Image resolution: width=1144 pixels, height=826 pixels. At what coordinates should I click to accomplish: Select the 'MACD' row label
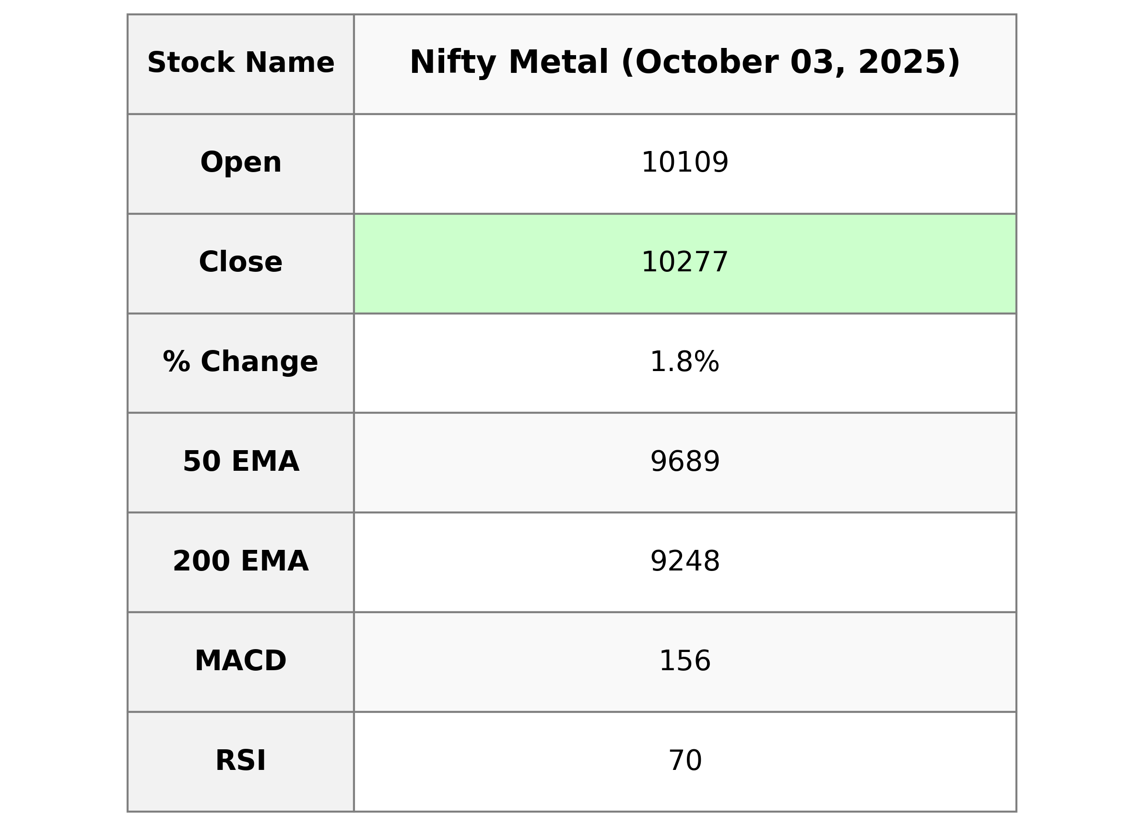[x=241, y=661]
